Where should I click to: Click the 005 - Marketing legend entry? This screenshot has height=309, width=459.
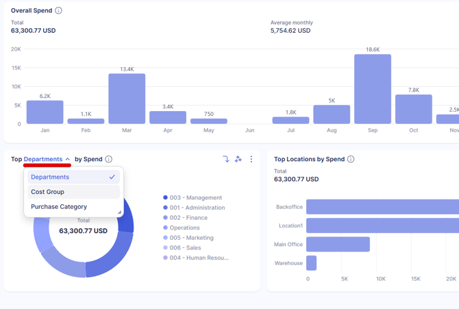coord(191,238)
